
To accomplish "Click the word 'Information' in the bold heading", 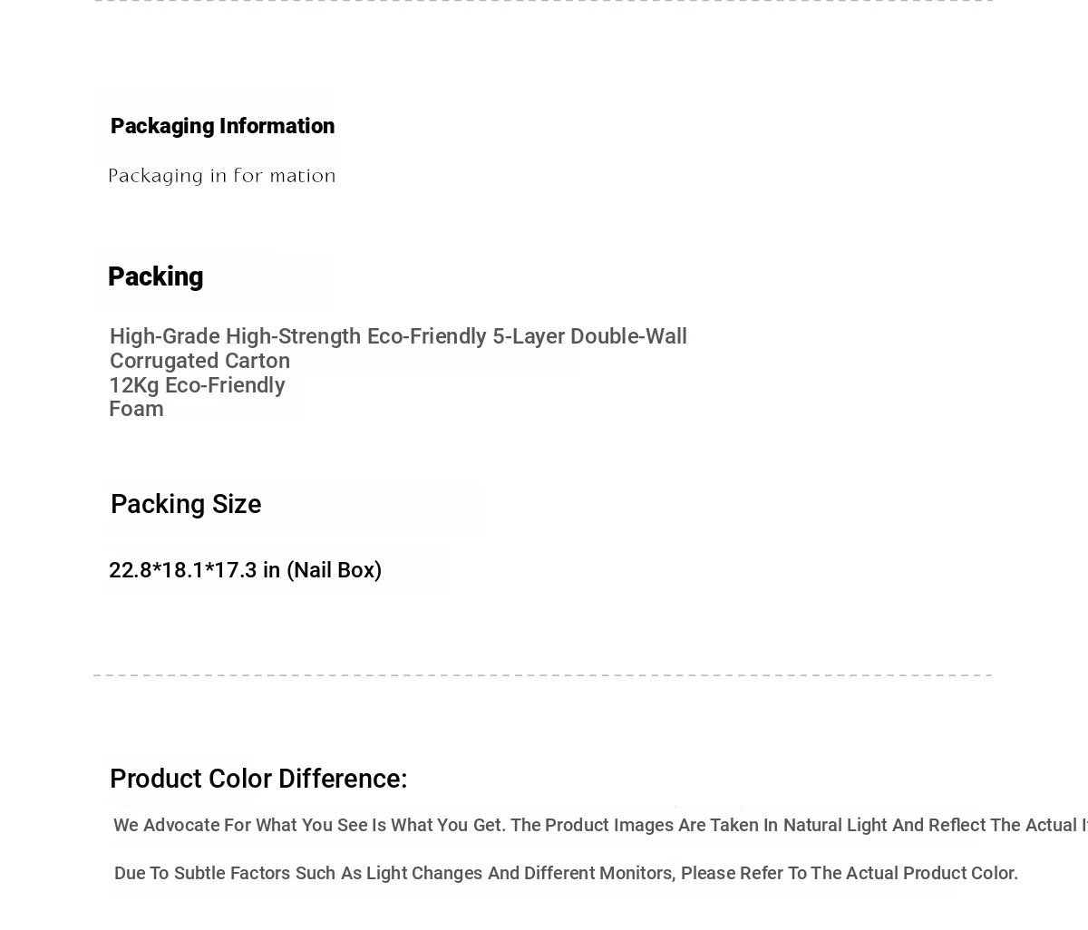I will pyautogui.click(x=277, y=126).
